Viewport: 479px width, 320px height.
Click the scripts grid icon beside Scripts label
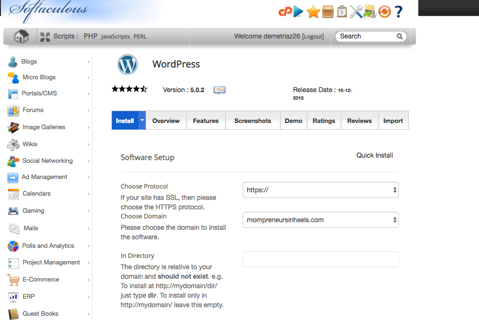45,37
